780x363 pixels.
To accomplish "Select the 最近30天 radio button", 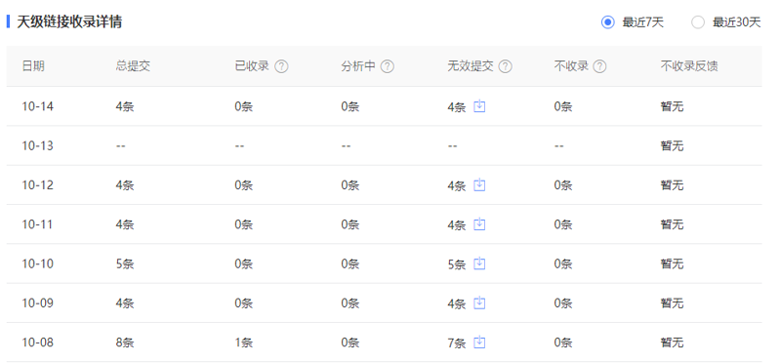I will pyautogui.click(x=698, y=22).
